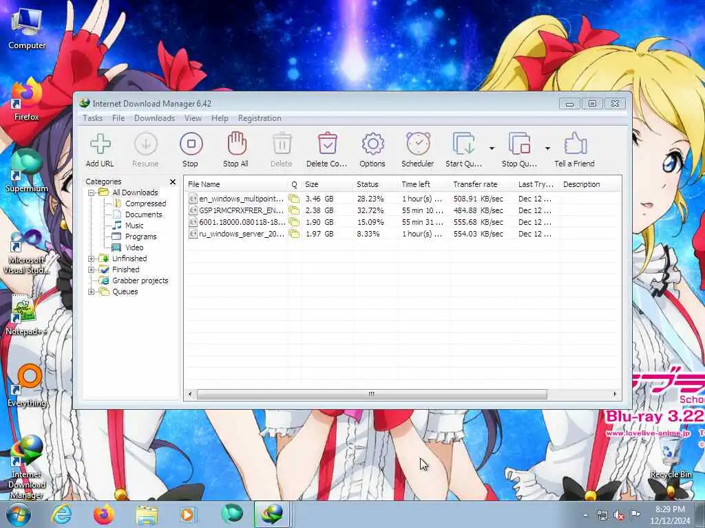The image size is (705, 528).
Task: Open the Recycle Bin desktop icon
Action: pyautogui.click(x=671, y=458)
